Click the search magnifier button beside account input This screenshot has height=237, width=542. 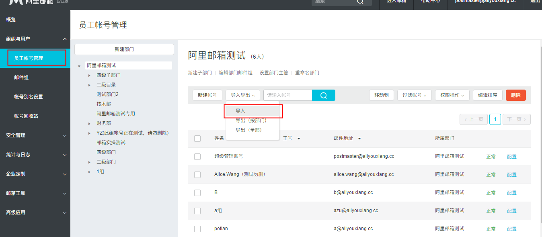tap(324, 95)
